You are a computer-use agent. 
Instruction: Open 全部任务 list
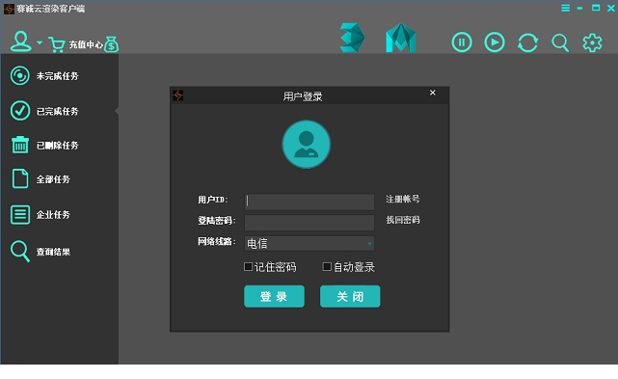coord(53,179)
